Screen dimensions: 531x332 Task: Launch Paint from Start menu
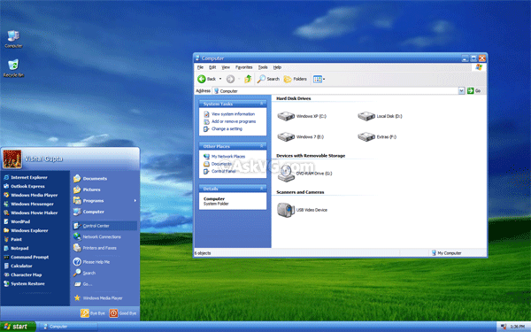pyautogui.click(x=12, y=240)
